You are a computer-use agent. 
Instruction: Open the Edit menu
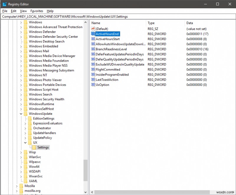(13, 11)
